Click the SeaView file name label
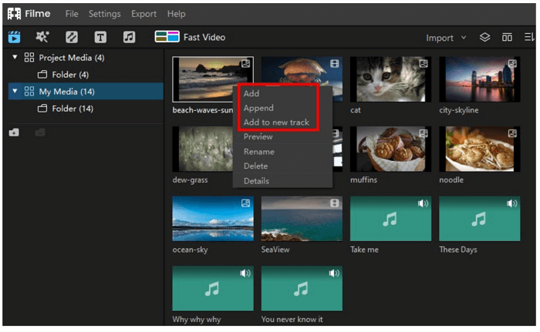 point(275,250)
